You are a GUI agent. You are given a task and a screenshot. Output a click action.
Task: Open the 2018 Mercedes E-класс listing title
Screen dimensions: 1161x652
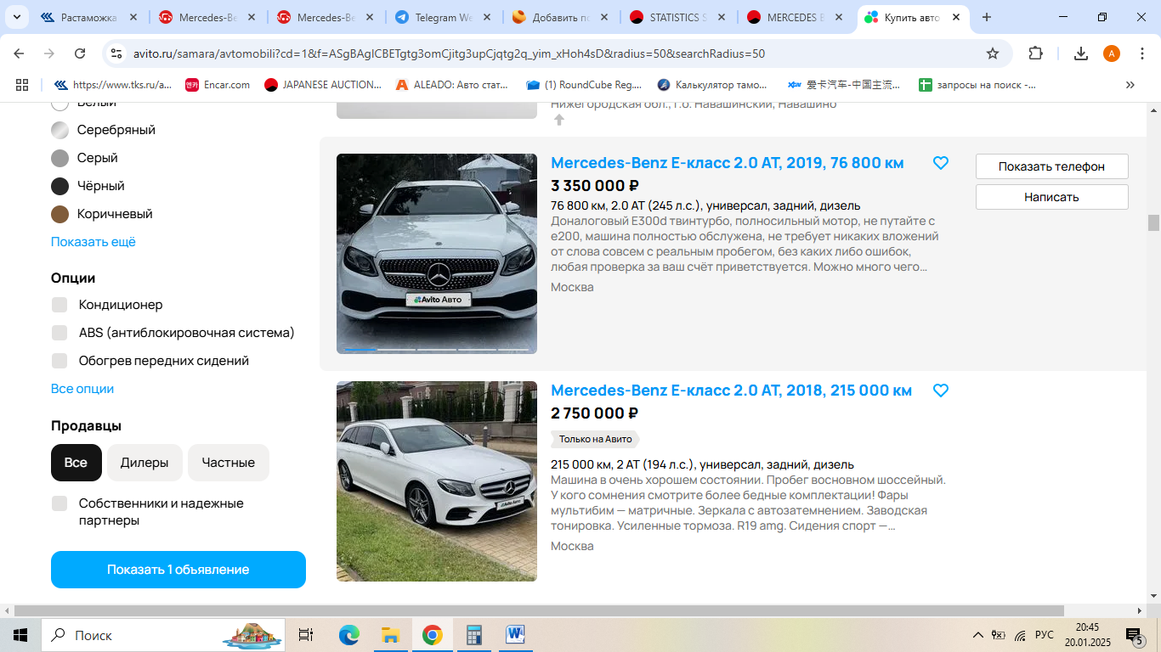click(731, 391)
